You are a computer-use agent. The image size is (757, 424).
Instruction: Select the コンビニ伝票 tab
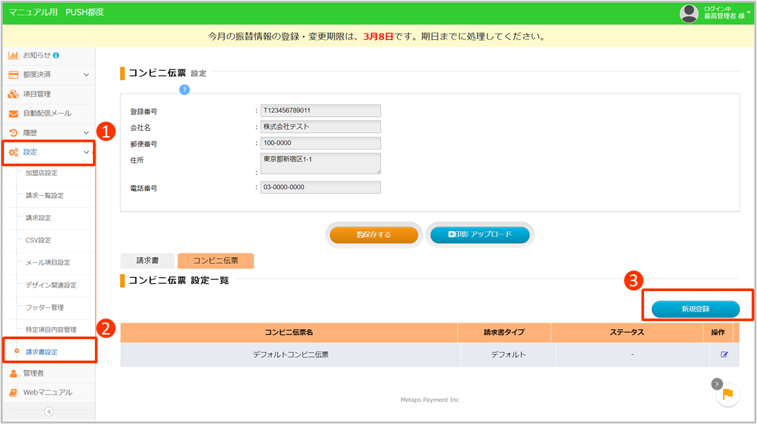(215, 261)
